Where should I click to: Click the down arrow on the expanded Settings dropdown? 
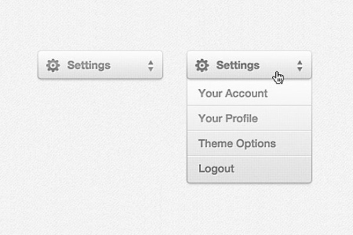(299, 69)
